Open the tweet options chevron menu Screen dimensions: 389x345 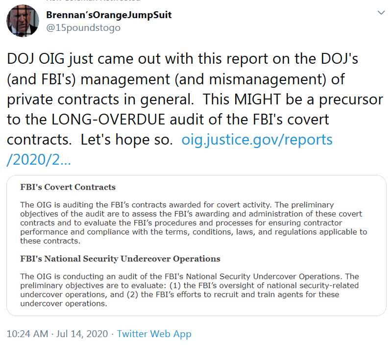[x=380, y=13]
